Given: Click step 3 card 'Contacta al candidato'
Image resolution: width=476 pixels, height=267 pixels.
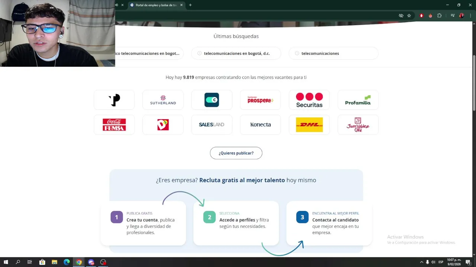Looking at the screenshot, I should (x=329, y=223).
